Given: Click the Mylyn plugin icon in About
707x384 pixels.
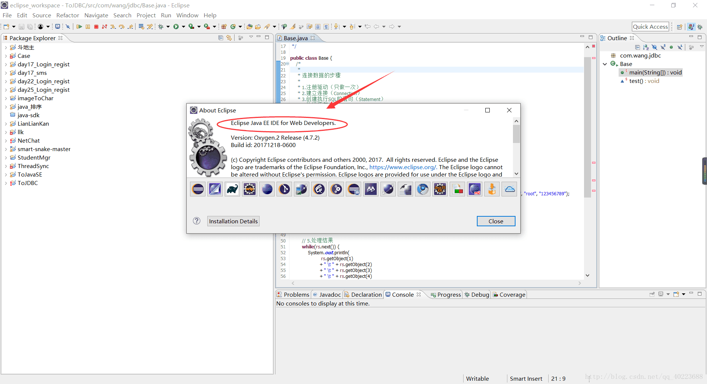Looking at the screenshot, I should pos(371,189).
